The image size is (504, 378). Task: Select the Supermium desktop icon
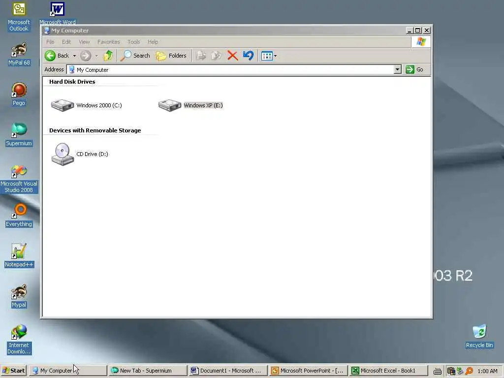[19, 135]
